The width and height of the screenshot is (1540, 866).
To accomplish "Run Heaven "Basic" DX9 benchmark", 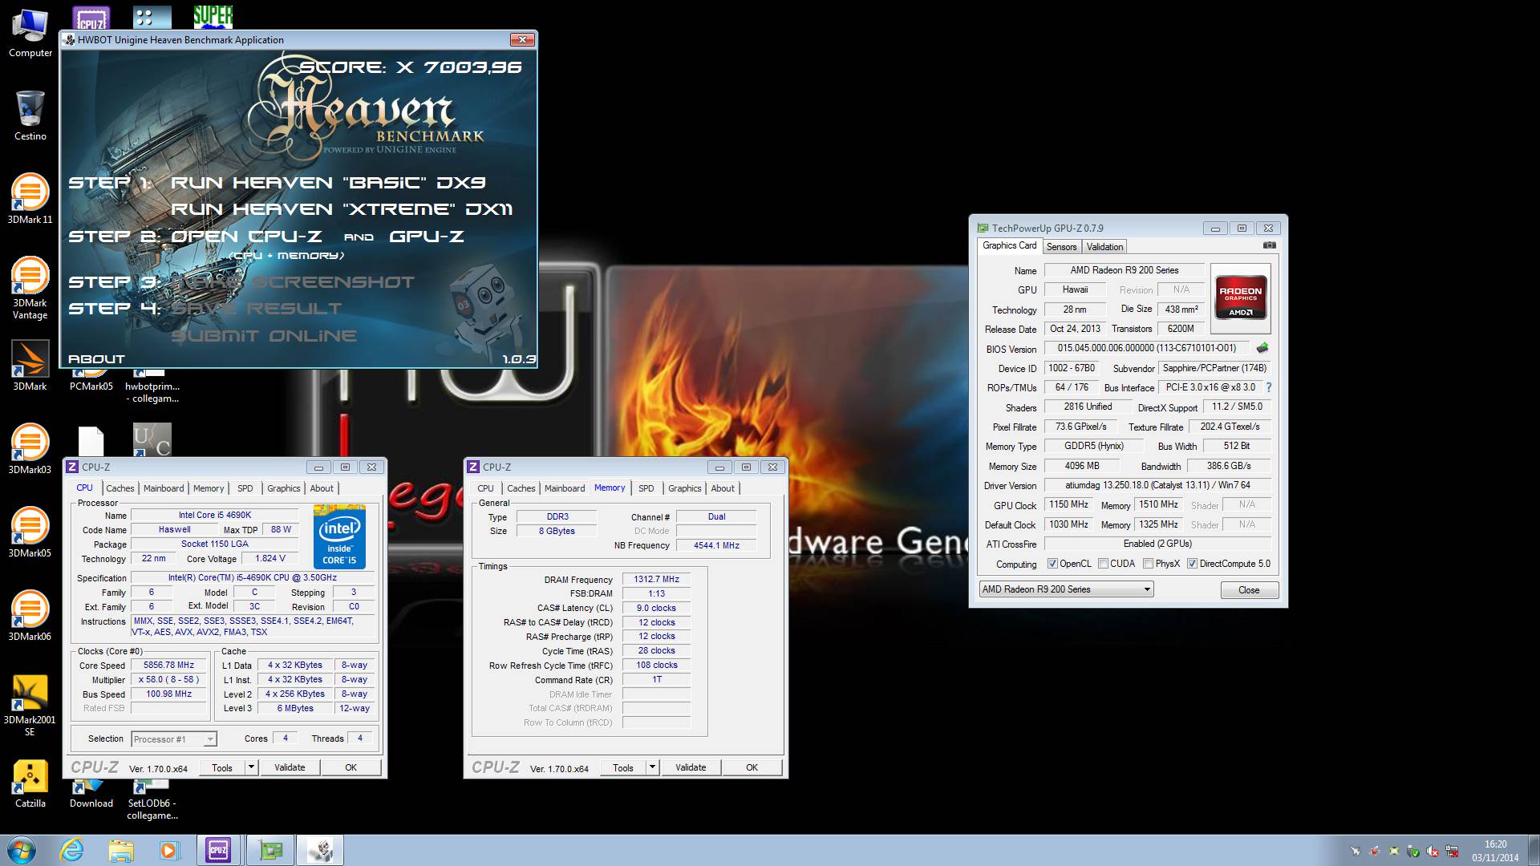I will pos(328,183).
